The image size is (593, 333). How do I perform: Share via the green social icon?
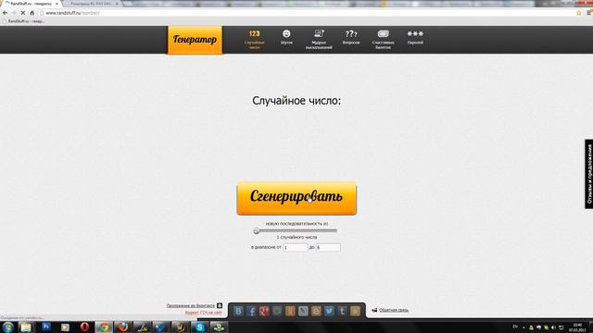[277, 311]
